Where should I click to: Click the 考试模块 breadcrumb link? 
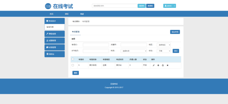(x=76, y=22)
